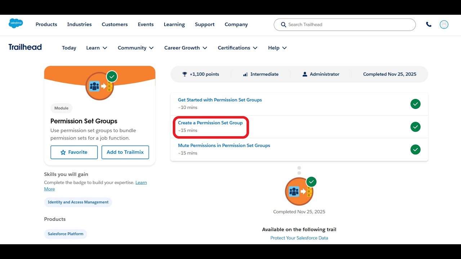Open the Industries menu
This screenshot has height=259, width=461.
pos(79,24)
